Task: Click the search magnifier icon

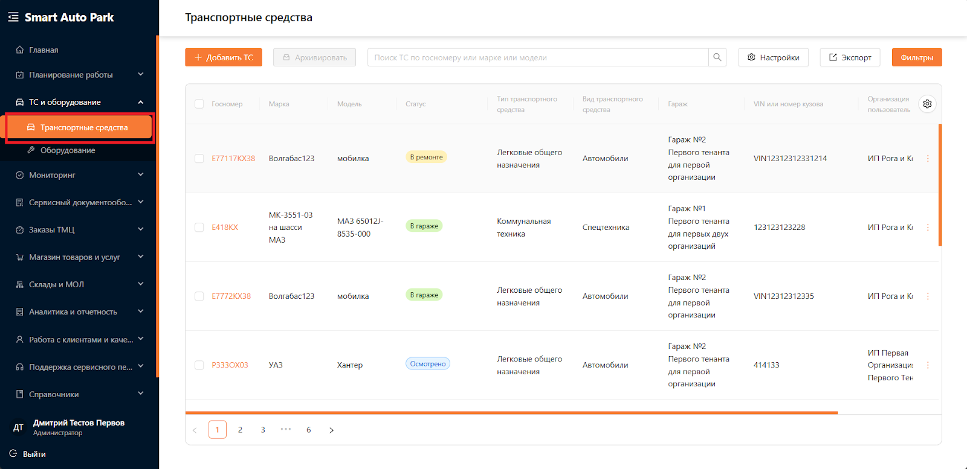Action: 717,57
